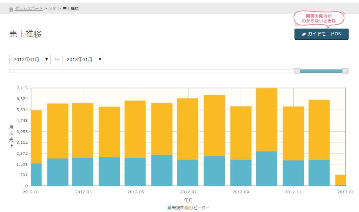
Task: Click the blue selected range of slider
Action: tap(321, 71)
